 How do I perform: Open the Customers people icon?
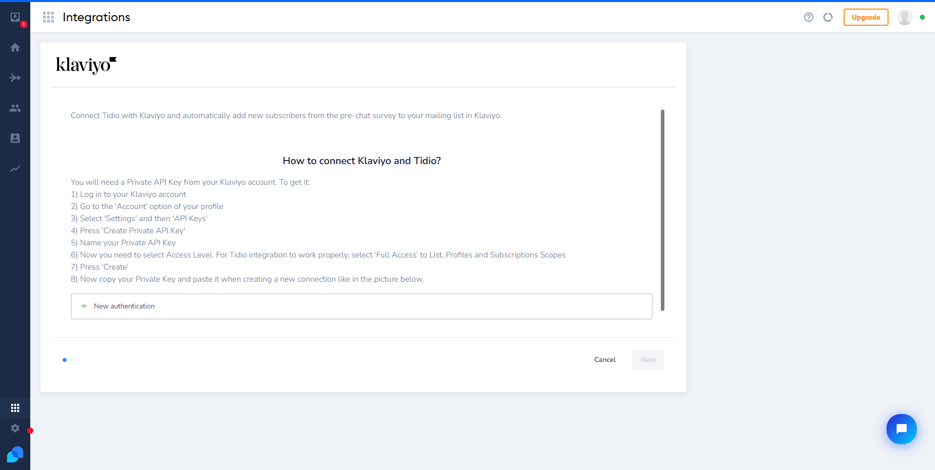(15, 108)
